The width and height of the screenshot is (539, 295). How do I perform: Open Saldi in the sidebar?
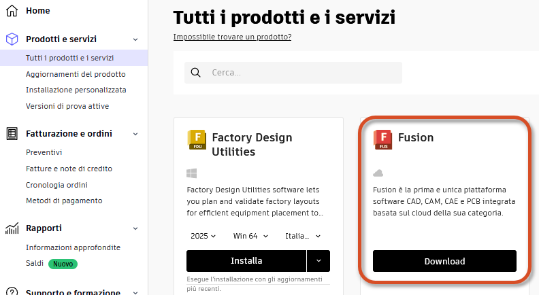35,263
